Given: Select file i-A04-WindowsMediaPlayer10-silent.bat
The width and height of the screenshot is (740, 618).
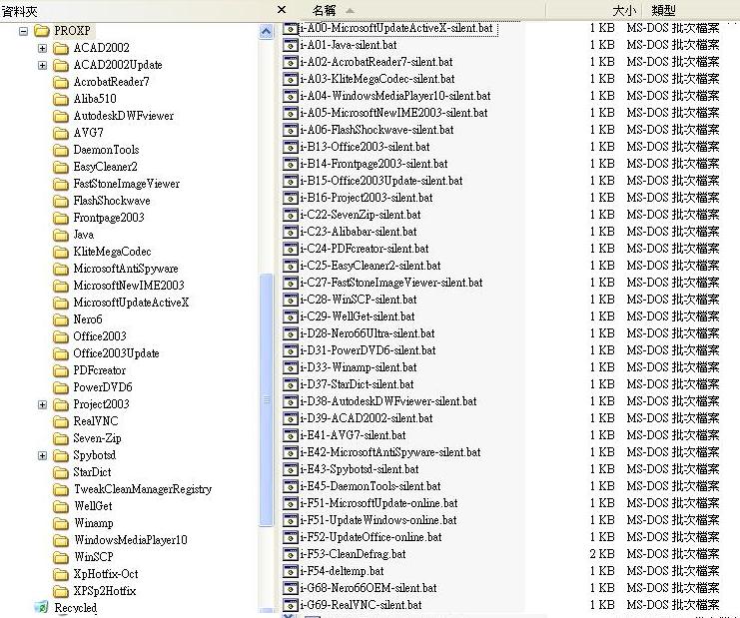Looking at the screenshot, I should point(395,96).
